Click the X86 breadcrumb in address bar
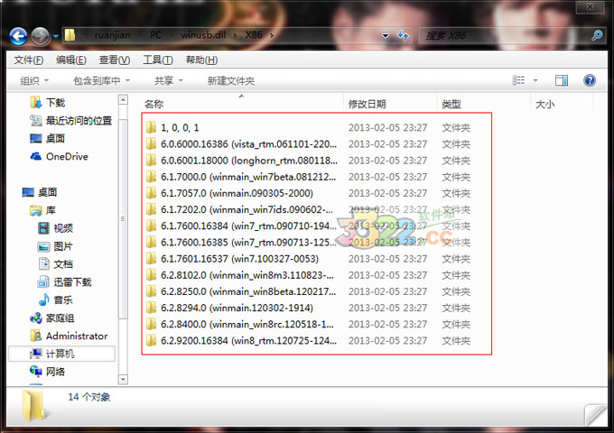Viewport: 614px width, 433px height. (254, 35)
